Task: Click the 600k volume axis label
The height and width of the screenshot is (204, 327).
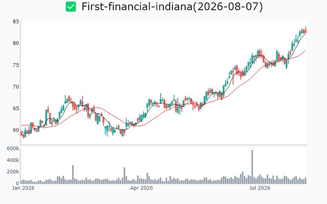Action: (13, 149)
